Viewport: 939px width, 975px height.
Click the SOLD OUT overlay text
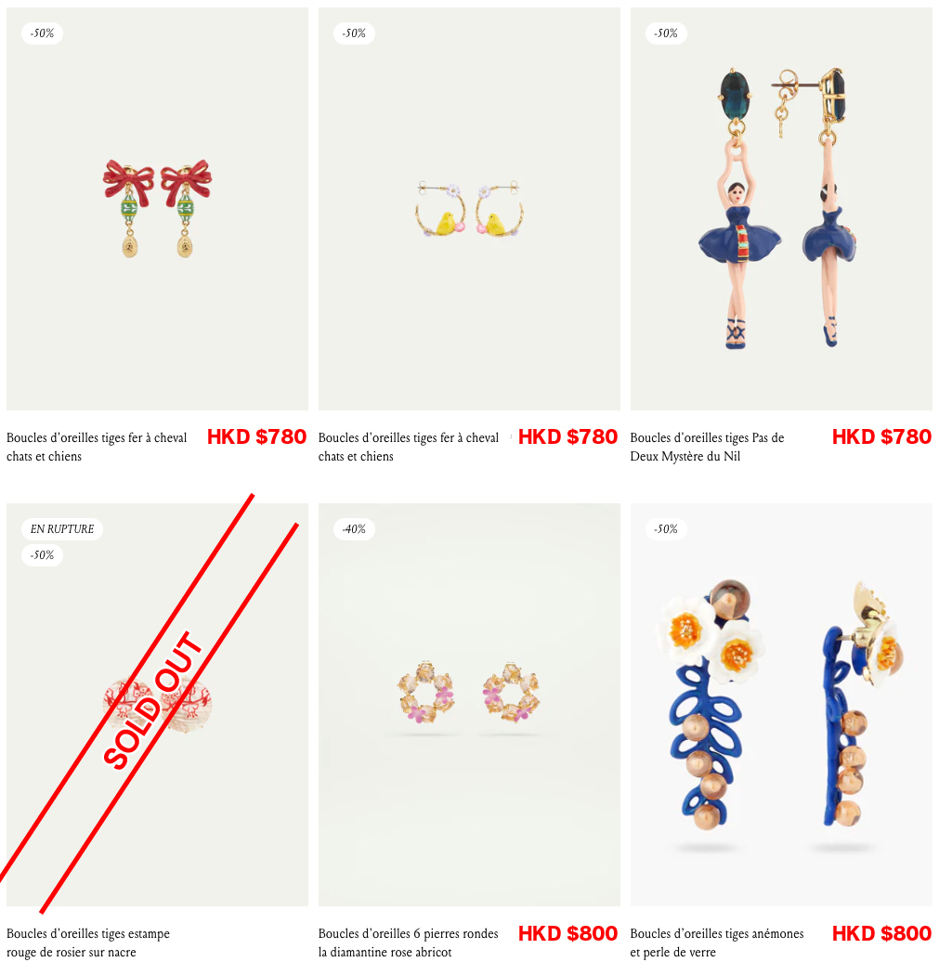[x=153, y=701]
